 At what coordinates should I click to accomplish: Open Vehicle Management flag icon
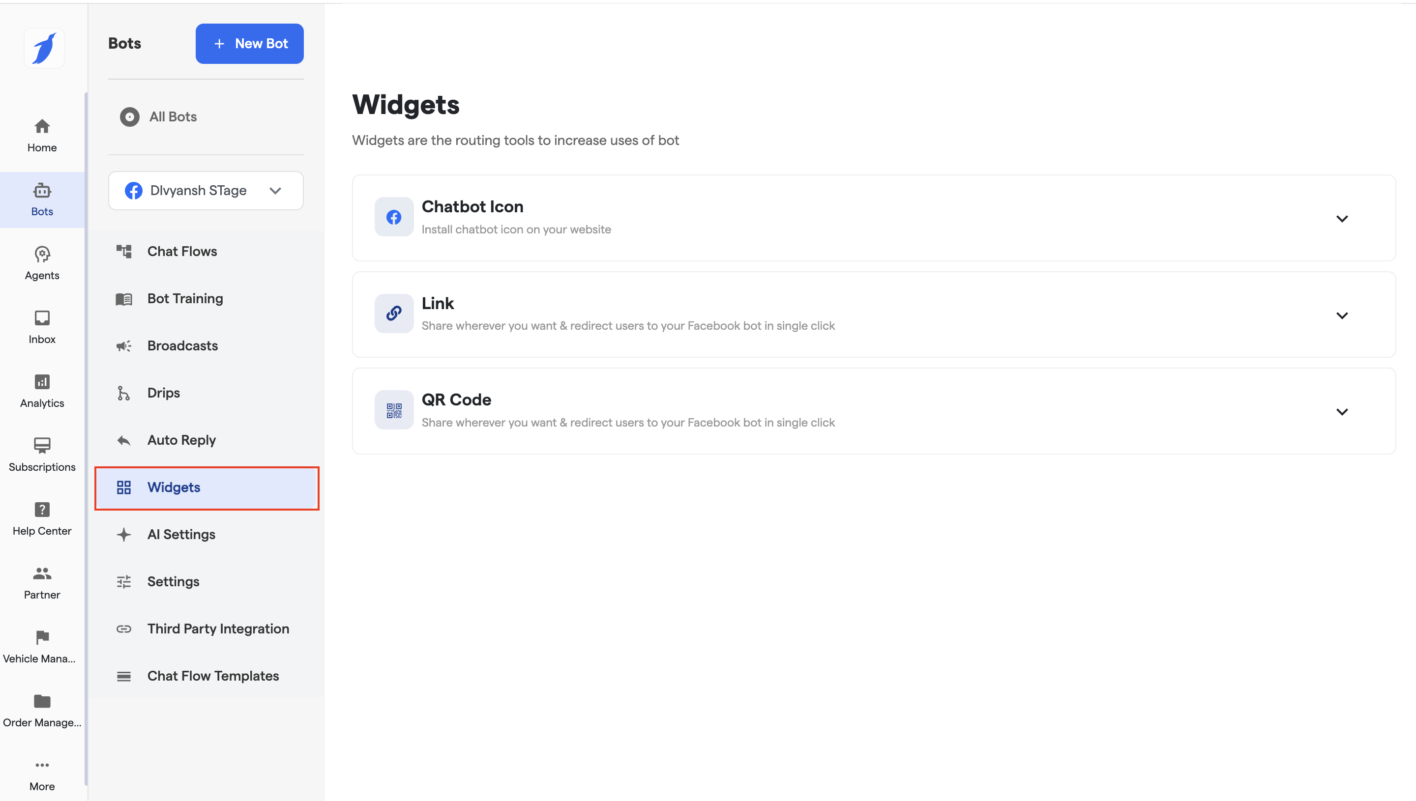tap(42, 637)
